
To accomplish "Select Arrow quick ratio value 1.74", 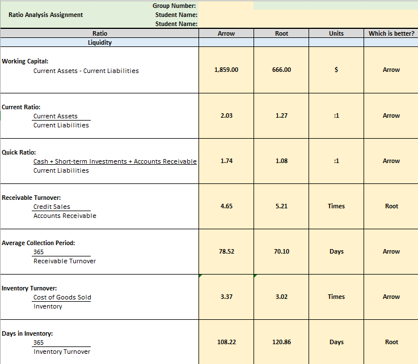I will click(226, 161).
